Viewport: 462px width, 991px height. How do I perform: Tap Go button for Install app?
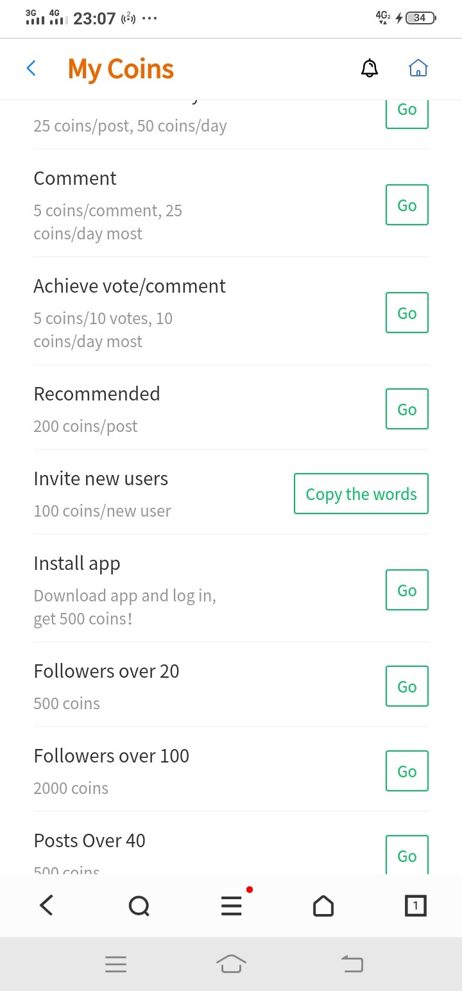(407, 590)
